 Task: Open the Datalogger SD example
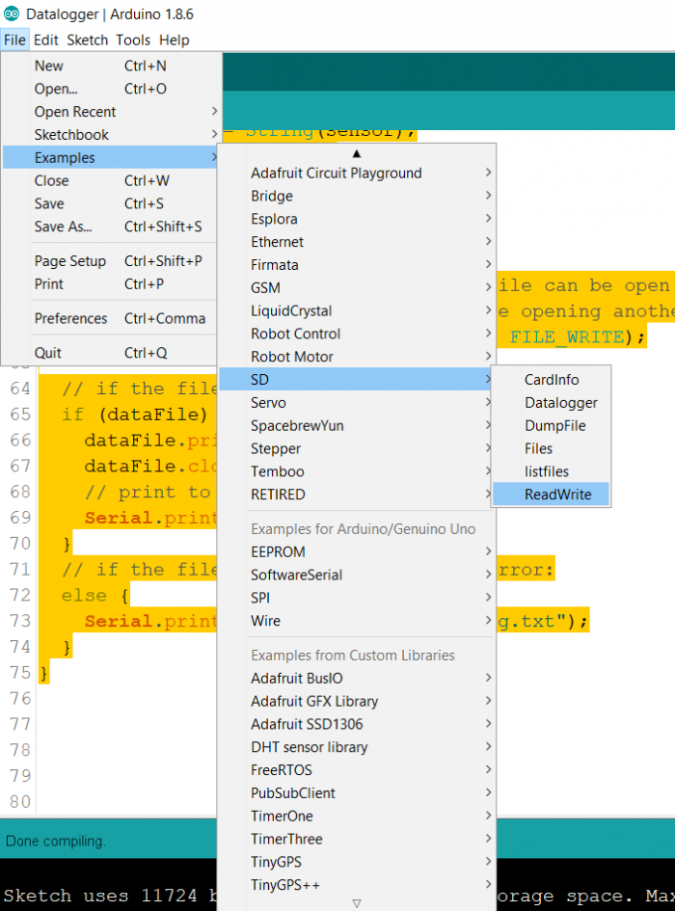coord(551,403)
